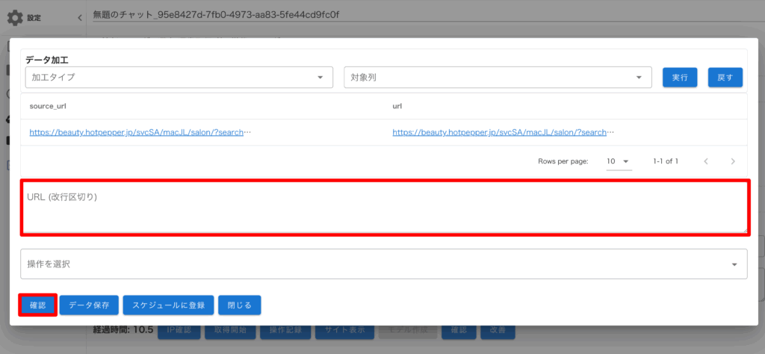
Task: Click the 戻す button
Action: click(725, 77)
